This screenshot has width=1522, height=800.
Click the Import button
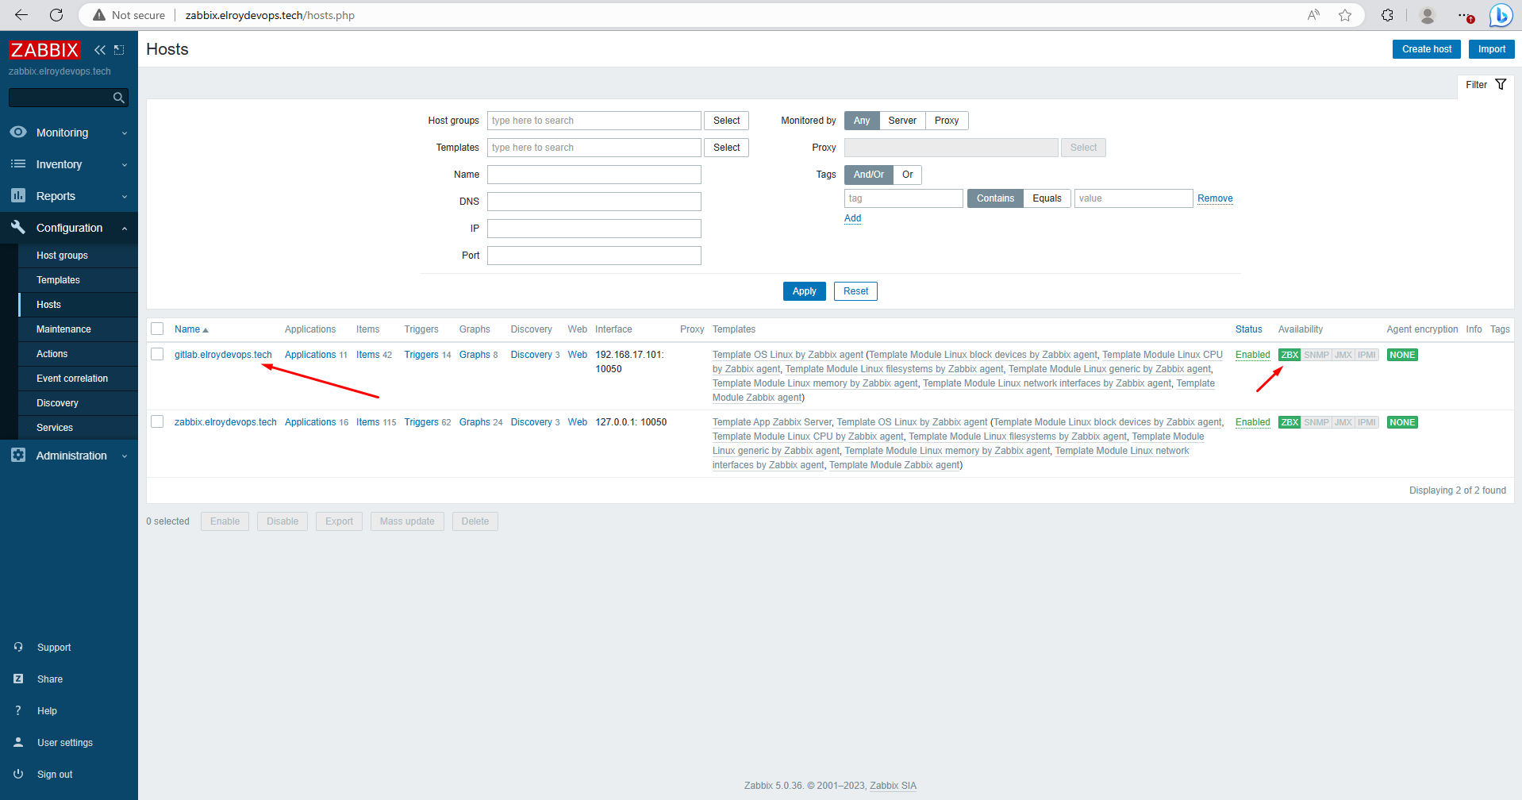pos(1491,49)
